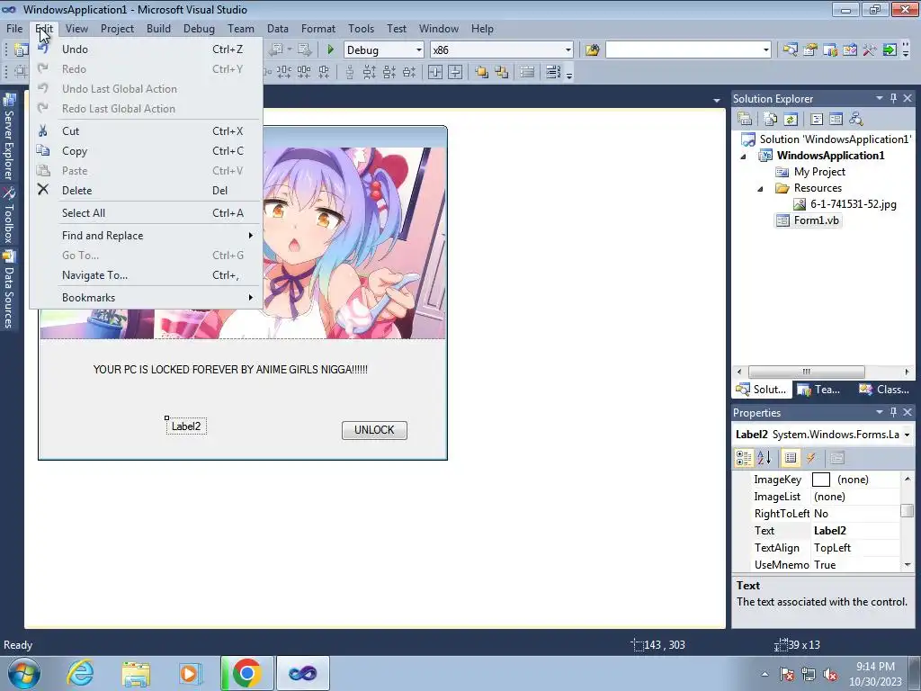Click Internet Explorer in the taskbar
Image resolution: width=921 pixels, height=691 pixels.
(x=80, y=673)
